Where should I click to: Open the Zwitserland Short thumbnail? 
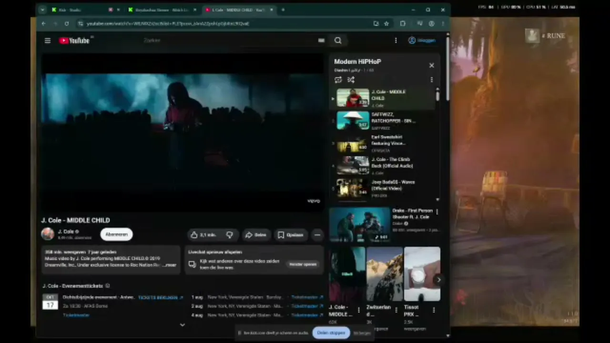[385, 274]
